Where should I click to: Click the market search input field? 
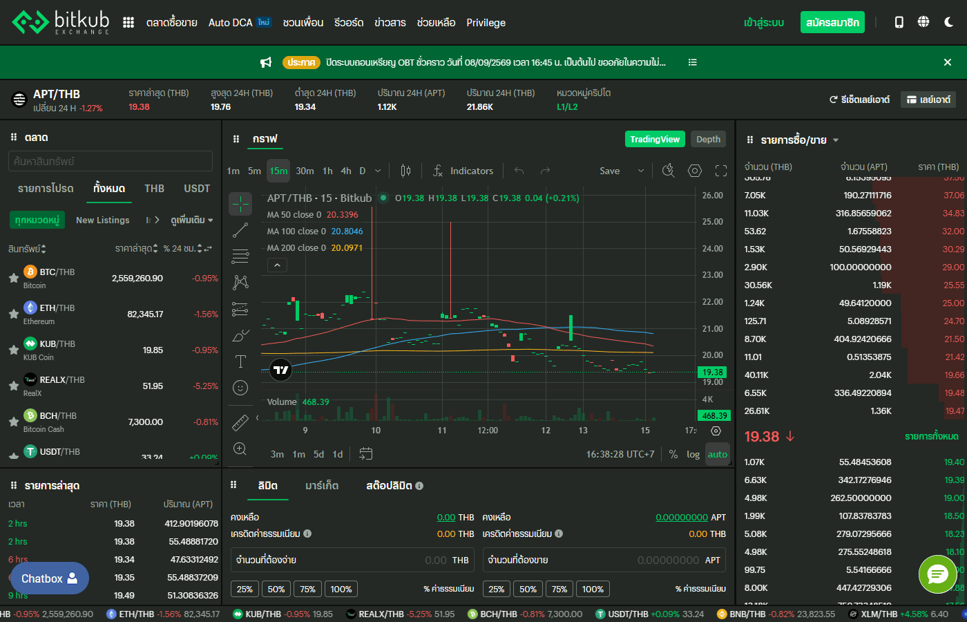tap(111, 161)
